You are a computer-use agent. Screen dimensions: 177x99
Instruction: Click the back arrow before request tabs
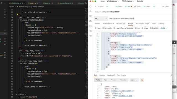95,7
